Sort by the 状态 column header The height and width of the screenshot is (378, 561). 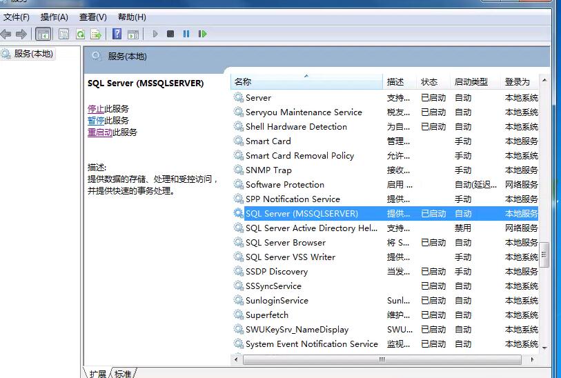click(x=433, y=82)
